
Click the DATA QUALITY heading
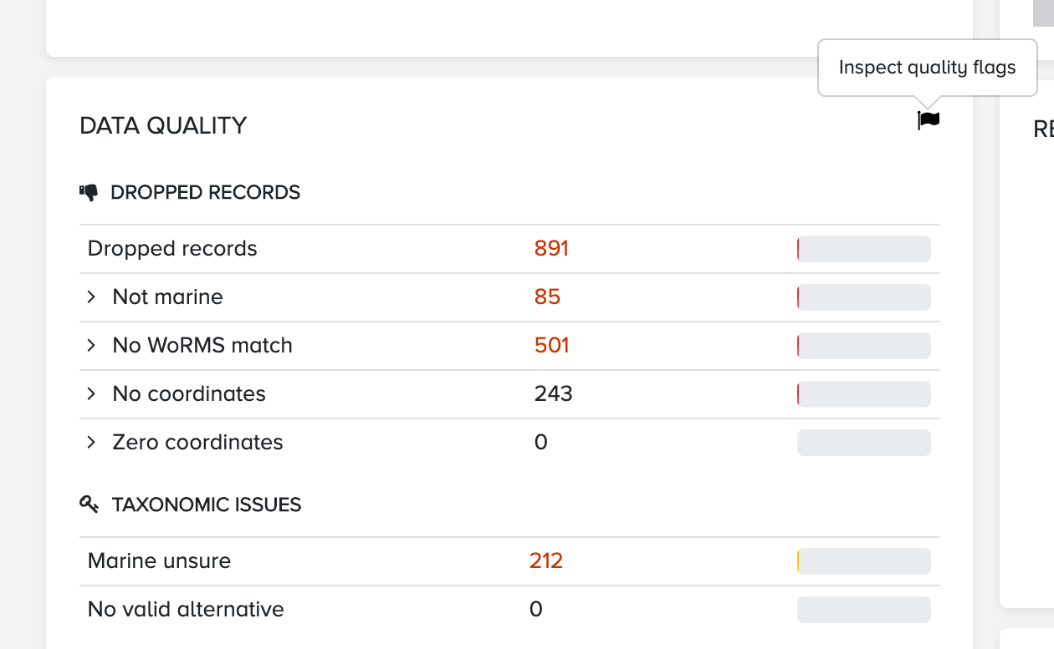click(x=163, y=126)
